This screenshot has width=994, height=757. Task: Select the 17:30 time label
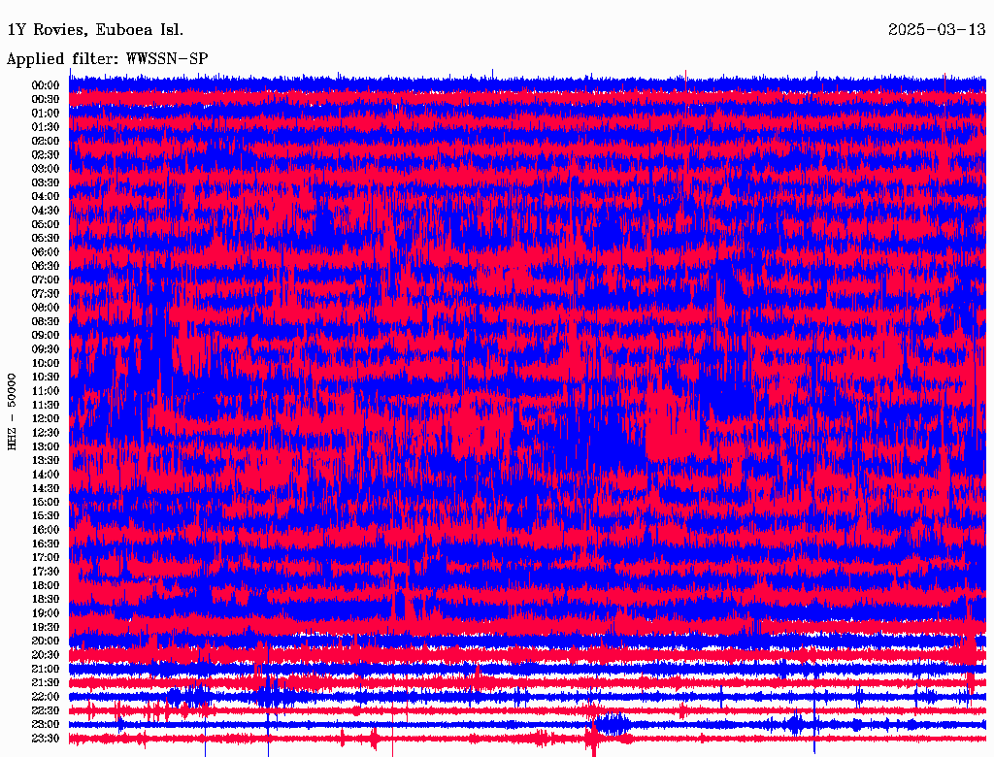point(46,572)
